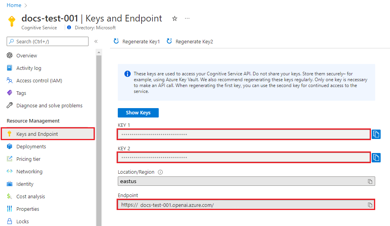The image size is (390, 226).
Task: Collapse the sidebar with the double chevron
Action: (96, 41)
